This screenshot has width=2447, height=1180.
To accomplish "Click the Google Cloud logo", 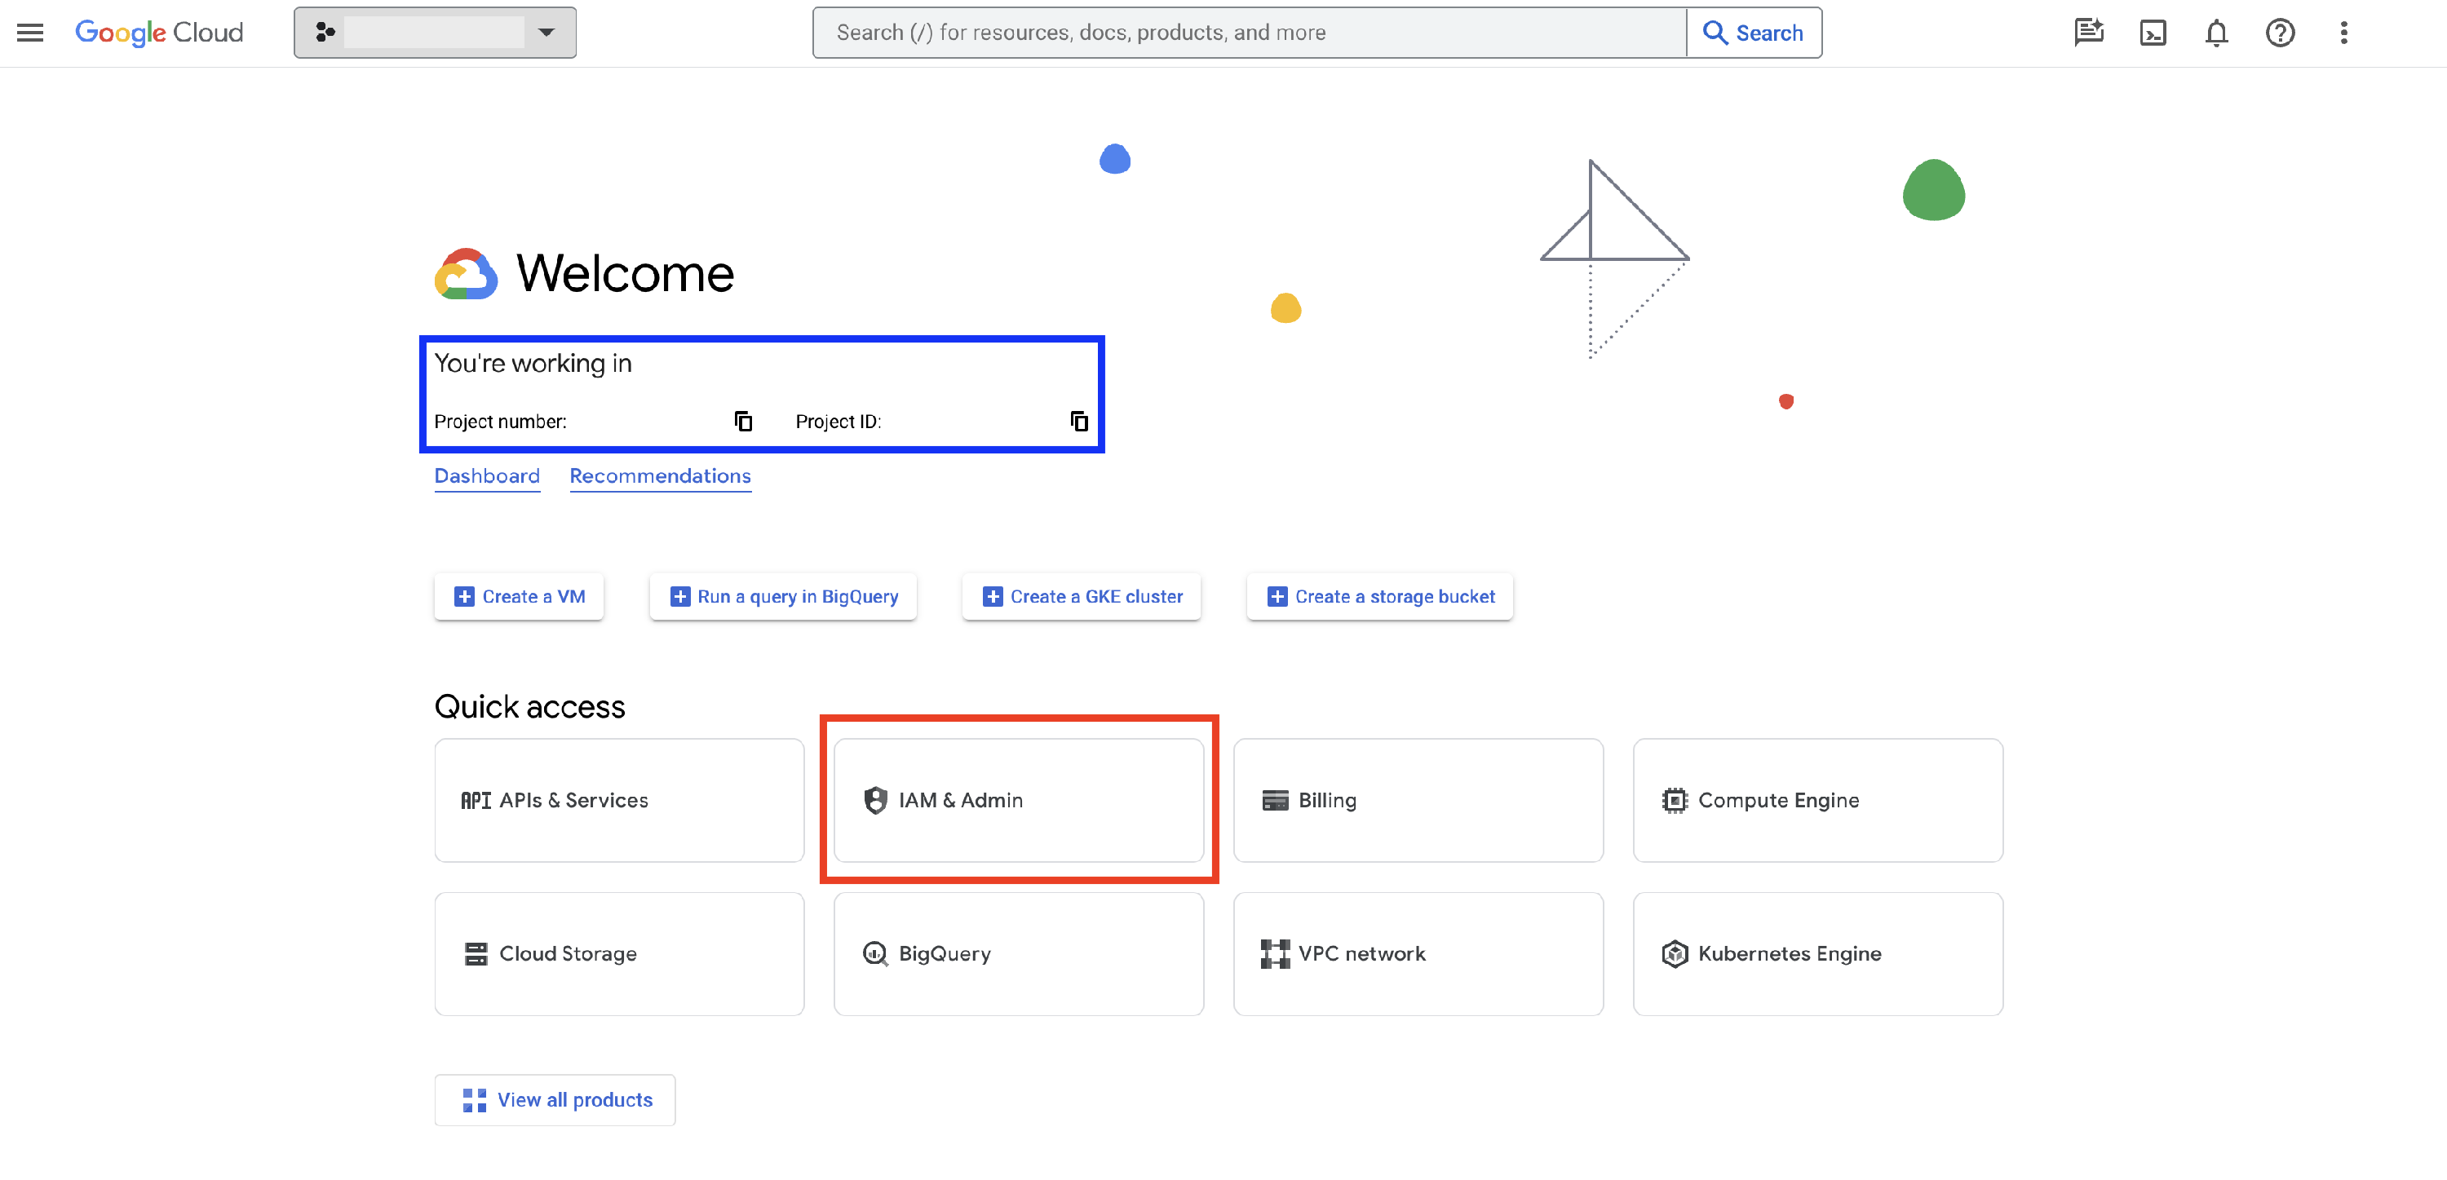I will (x=158, y=33).
